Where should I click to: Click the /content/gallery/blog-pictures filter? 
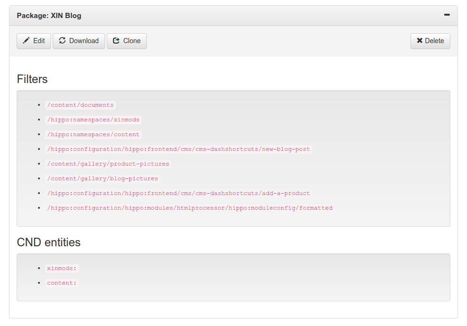pyautogui.click(x=102, y=178)
